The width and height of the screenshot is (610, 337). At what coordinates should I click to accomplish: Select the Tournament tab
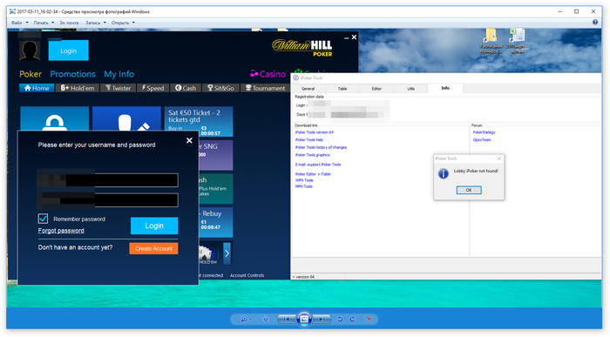pyautogui.click(x=265, y=88)
